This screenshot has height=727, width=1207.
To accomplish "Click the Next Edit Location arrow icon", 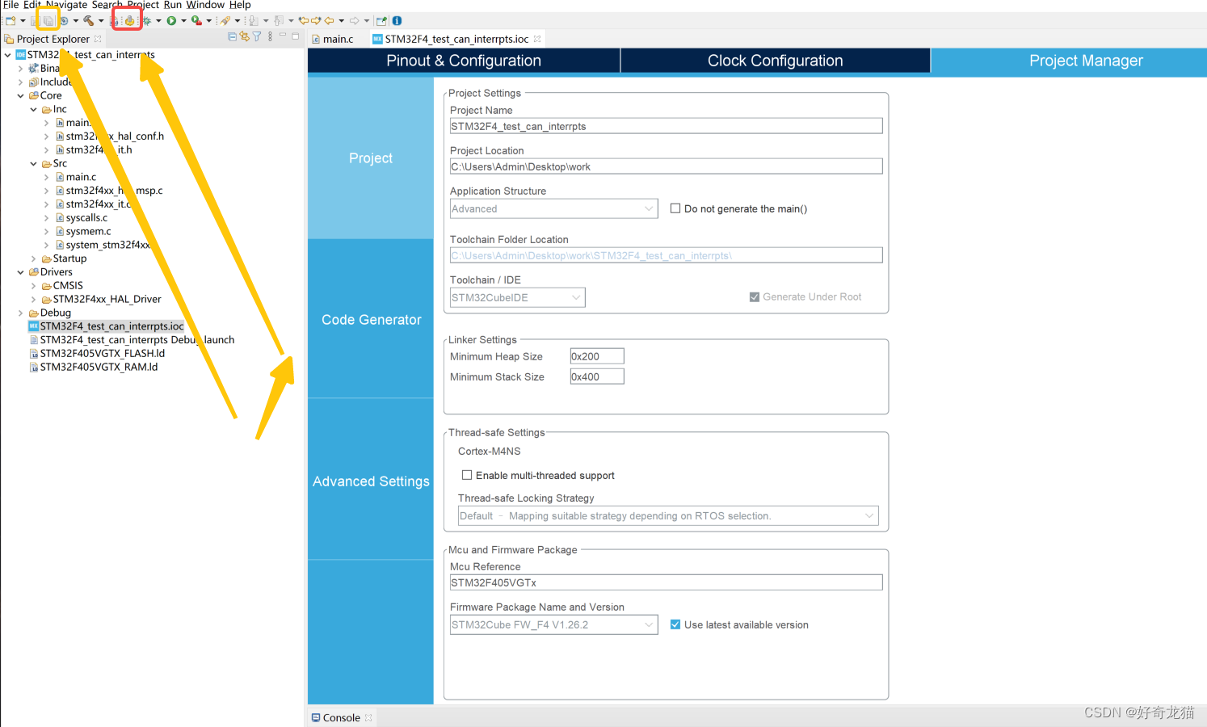I will 316,21.
